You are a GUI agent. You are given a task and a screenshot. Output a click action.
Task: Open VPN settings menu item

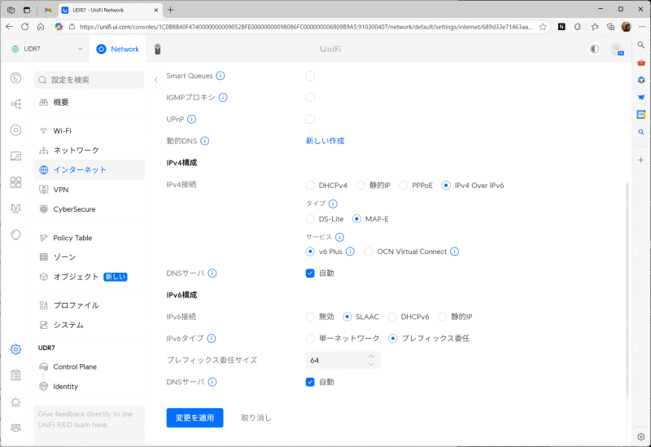coord(90,190)
